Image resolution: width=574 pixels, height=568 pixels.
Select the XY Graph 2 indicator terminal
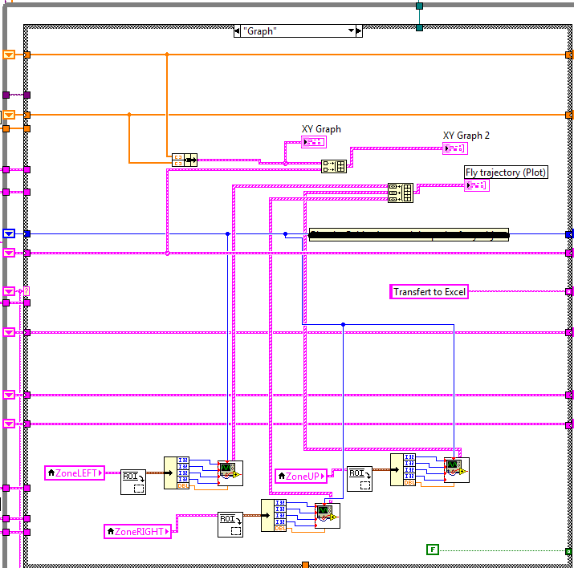[x=454, y=148]
